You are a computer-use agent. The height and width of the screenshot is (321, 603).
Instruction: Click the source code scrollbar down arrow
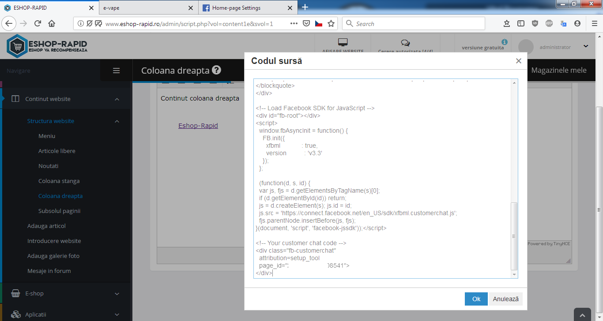[514, 274]
